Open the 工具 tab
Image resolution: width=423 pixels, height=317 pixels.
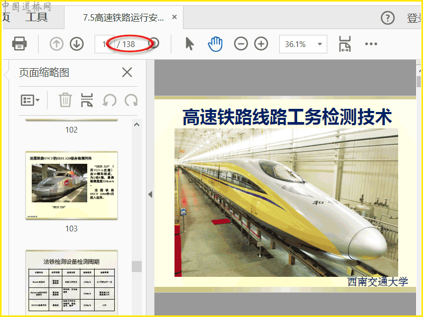[36, 17]
